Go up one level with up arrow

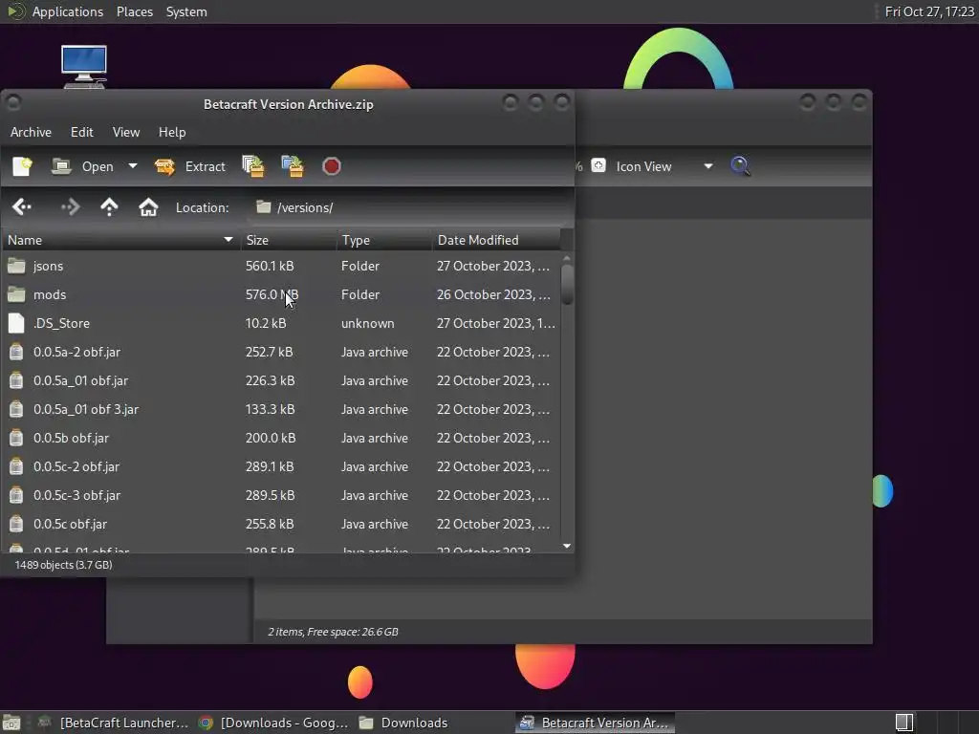(x=109, y=207)
